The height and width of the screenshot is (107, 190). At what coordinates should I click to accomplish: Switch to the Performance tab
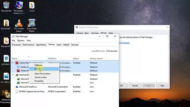[x=28, y=45]
